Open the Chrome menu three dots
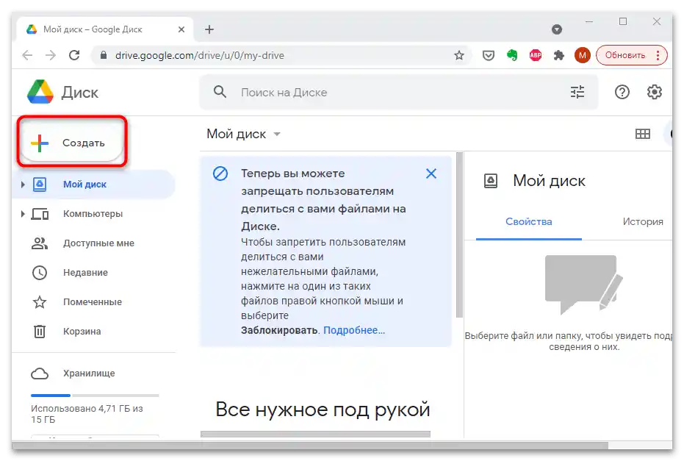684x461 pixels. (658, 55)
